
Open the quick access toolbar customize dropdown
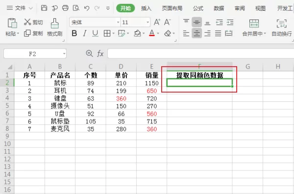click(108, 8)
